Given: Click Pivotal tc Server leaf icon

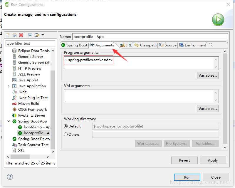Looking at the screenshot, I should 14,115.
